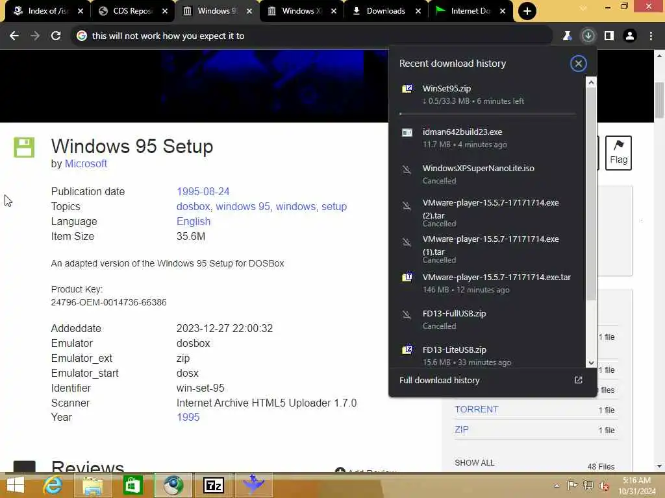Go back to the previous page

pos(14,36)
